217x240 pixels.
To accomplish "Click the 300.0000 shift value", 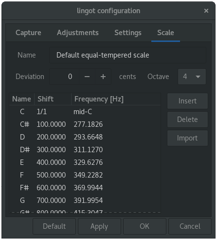I will 51,150.
